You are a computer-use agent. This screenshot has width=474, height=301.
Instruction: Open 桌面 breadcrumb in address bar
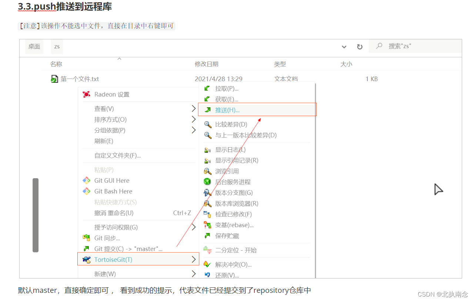(34, 47)
